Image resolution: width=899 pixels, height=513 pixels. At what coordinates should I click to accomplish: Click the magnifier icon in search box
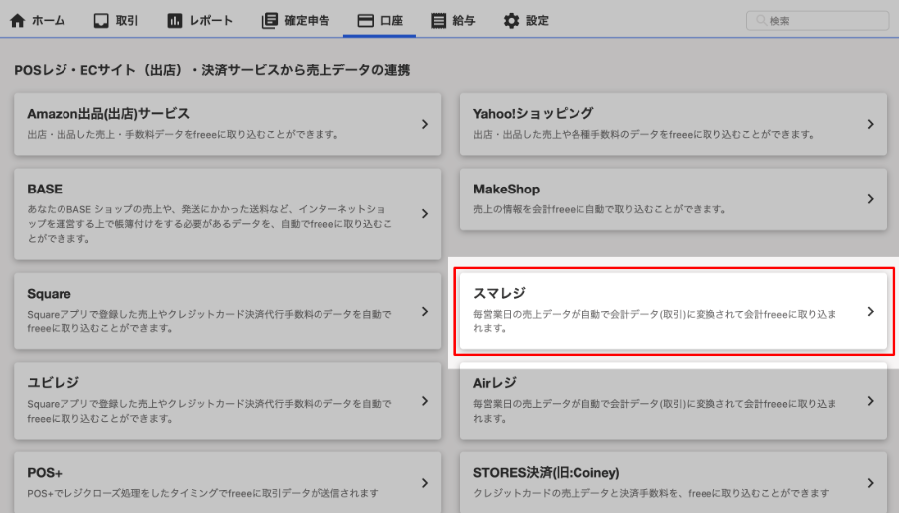(761, 20)
